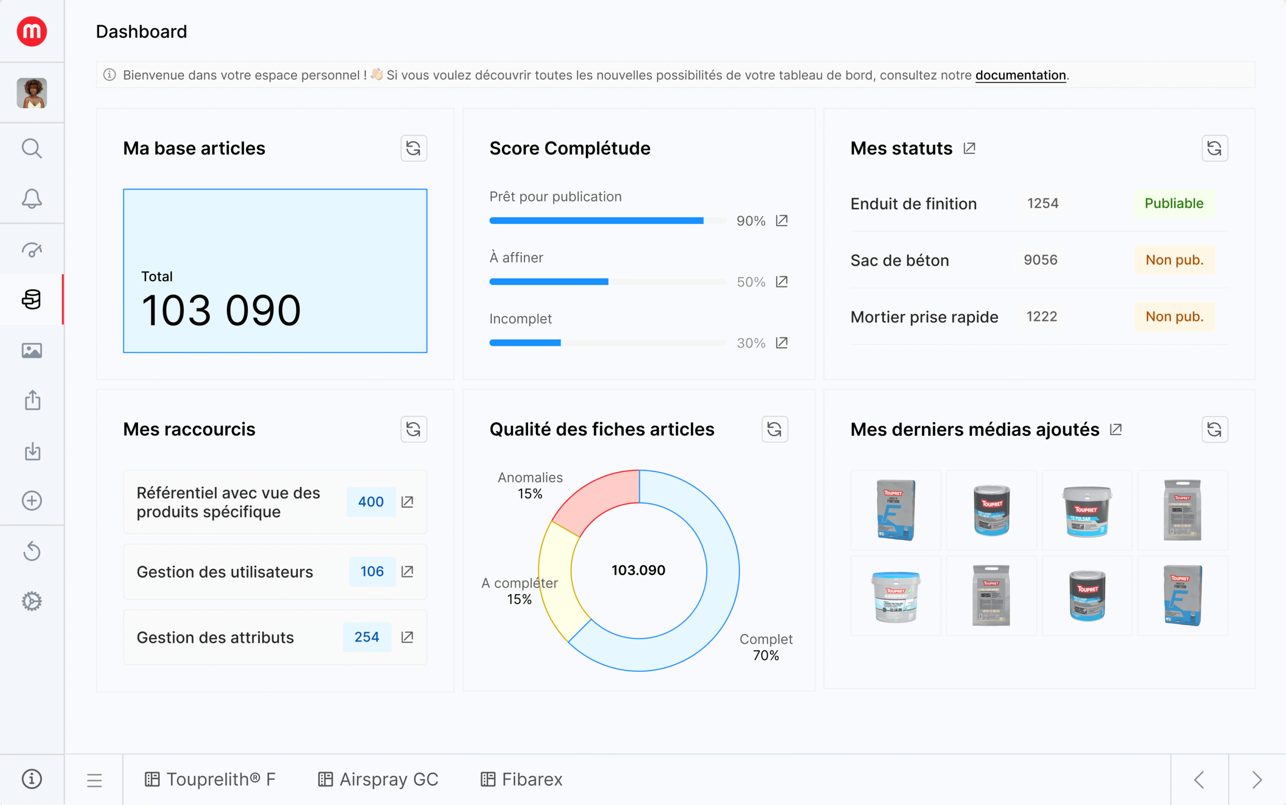Open the search icon in sidebar
Image resolution: width=1286 pixels, height=805 pixels.
(x=32, y=149)
